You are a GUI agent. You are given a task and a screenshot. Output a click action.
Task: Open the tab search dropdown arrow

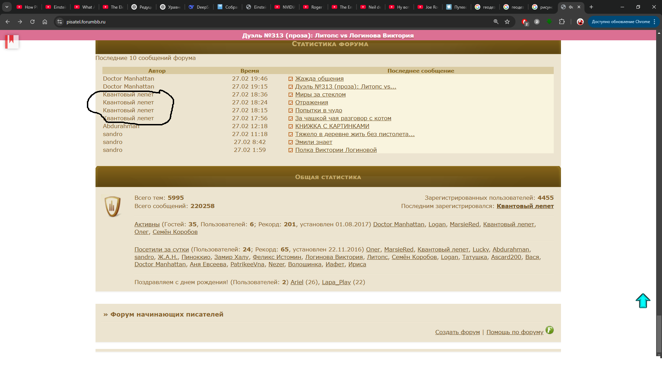7,7
